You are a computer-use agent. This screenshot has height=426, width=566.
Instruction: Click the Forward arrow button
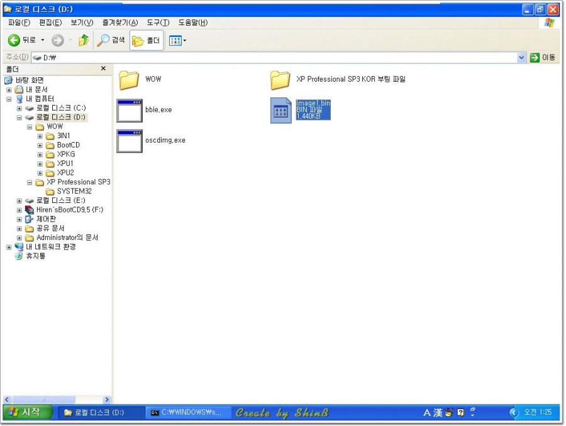[x=57, y=40]
